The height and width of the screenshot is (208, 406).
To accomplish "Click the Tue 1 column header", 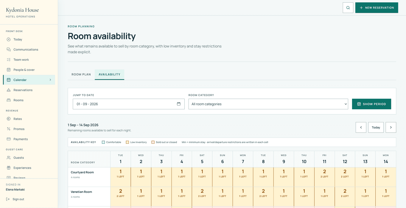I will (120, 159).
